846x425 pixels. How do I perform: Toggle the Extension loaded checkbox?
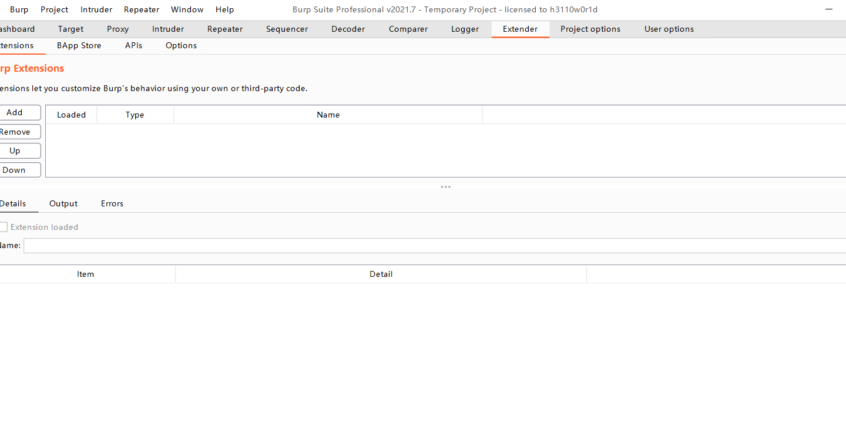(4, 227)
